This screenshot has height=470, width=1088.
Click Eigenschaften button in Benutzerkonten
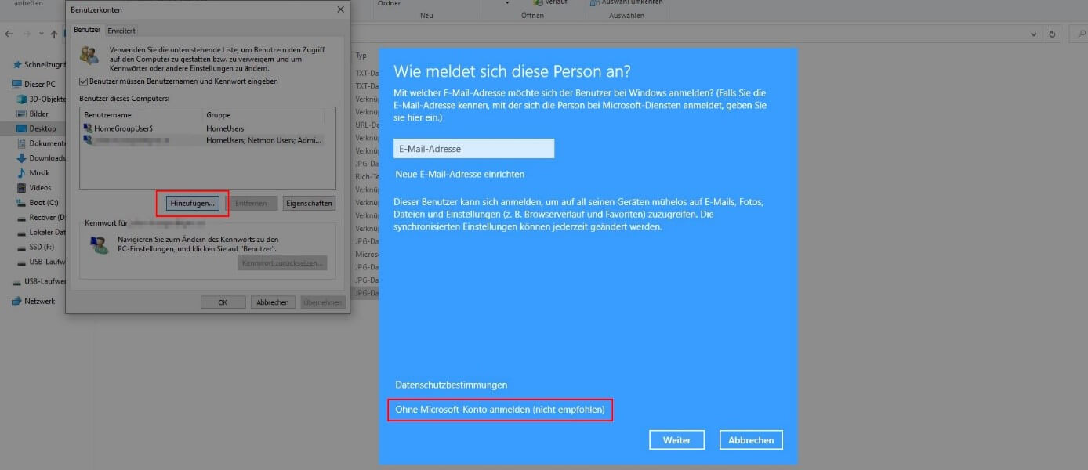309,203
